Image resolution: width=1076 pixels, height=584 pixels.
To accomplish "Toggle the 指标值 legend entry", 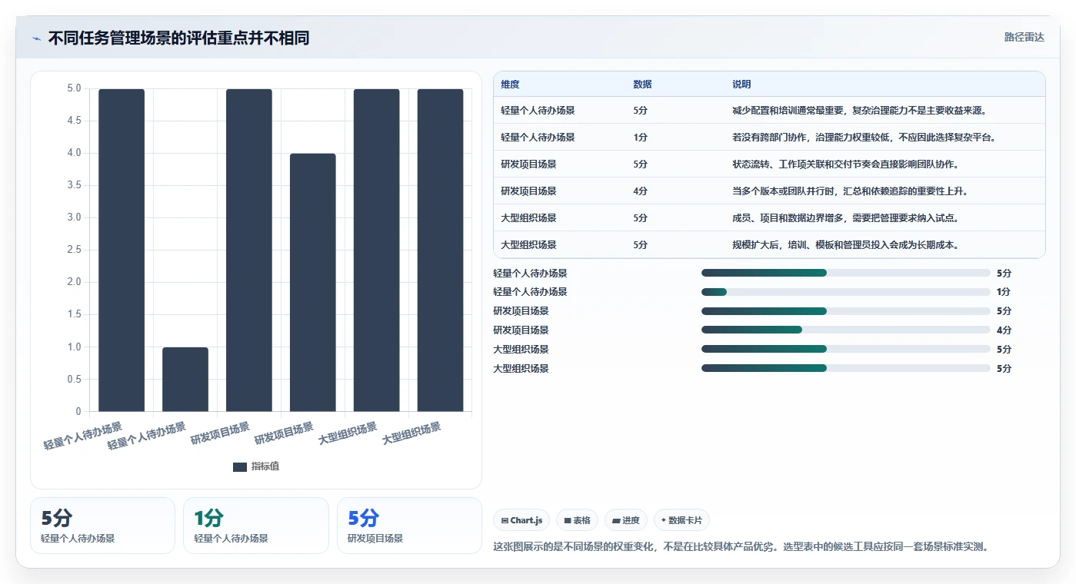I will click(256, 466).
